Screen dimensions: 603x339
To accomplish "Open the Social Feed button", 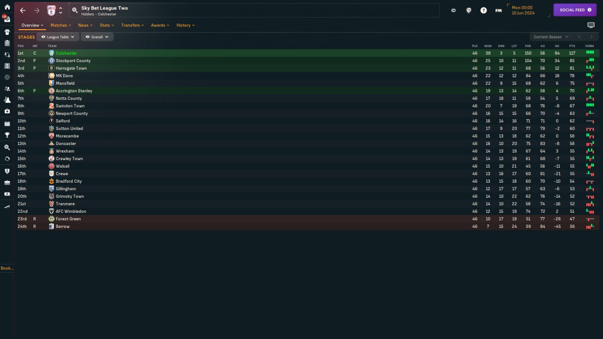I will click(x=575, y=10).
